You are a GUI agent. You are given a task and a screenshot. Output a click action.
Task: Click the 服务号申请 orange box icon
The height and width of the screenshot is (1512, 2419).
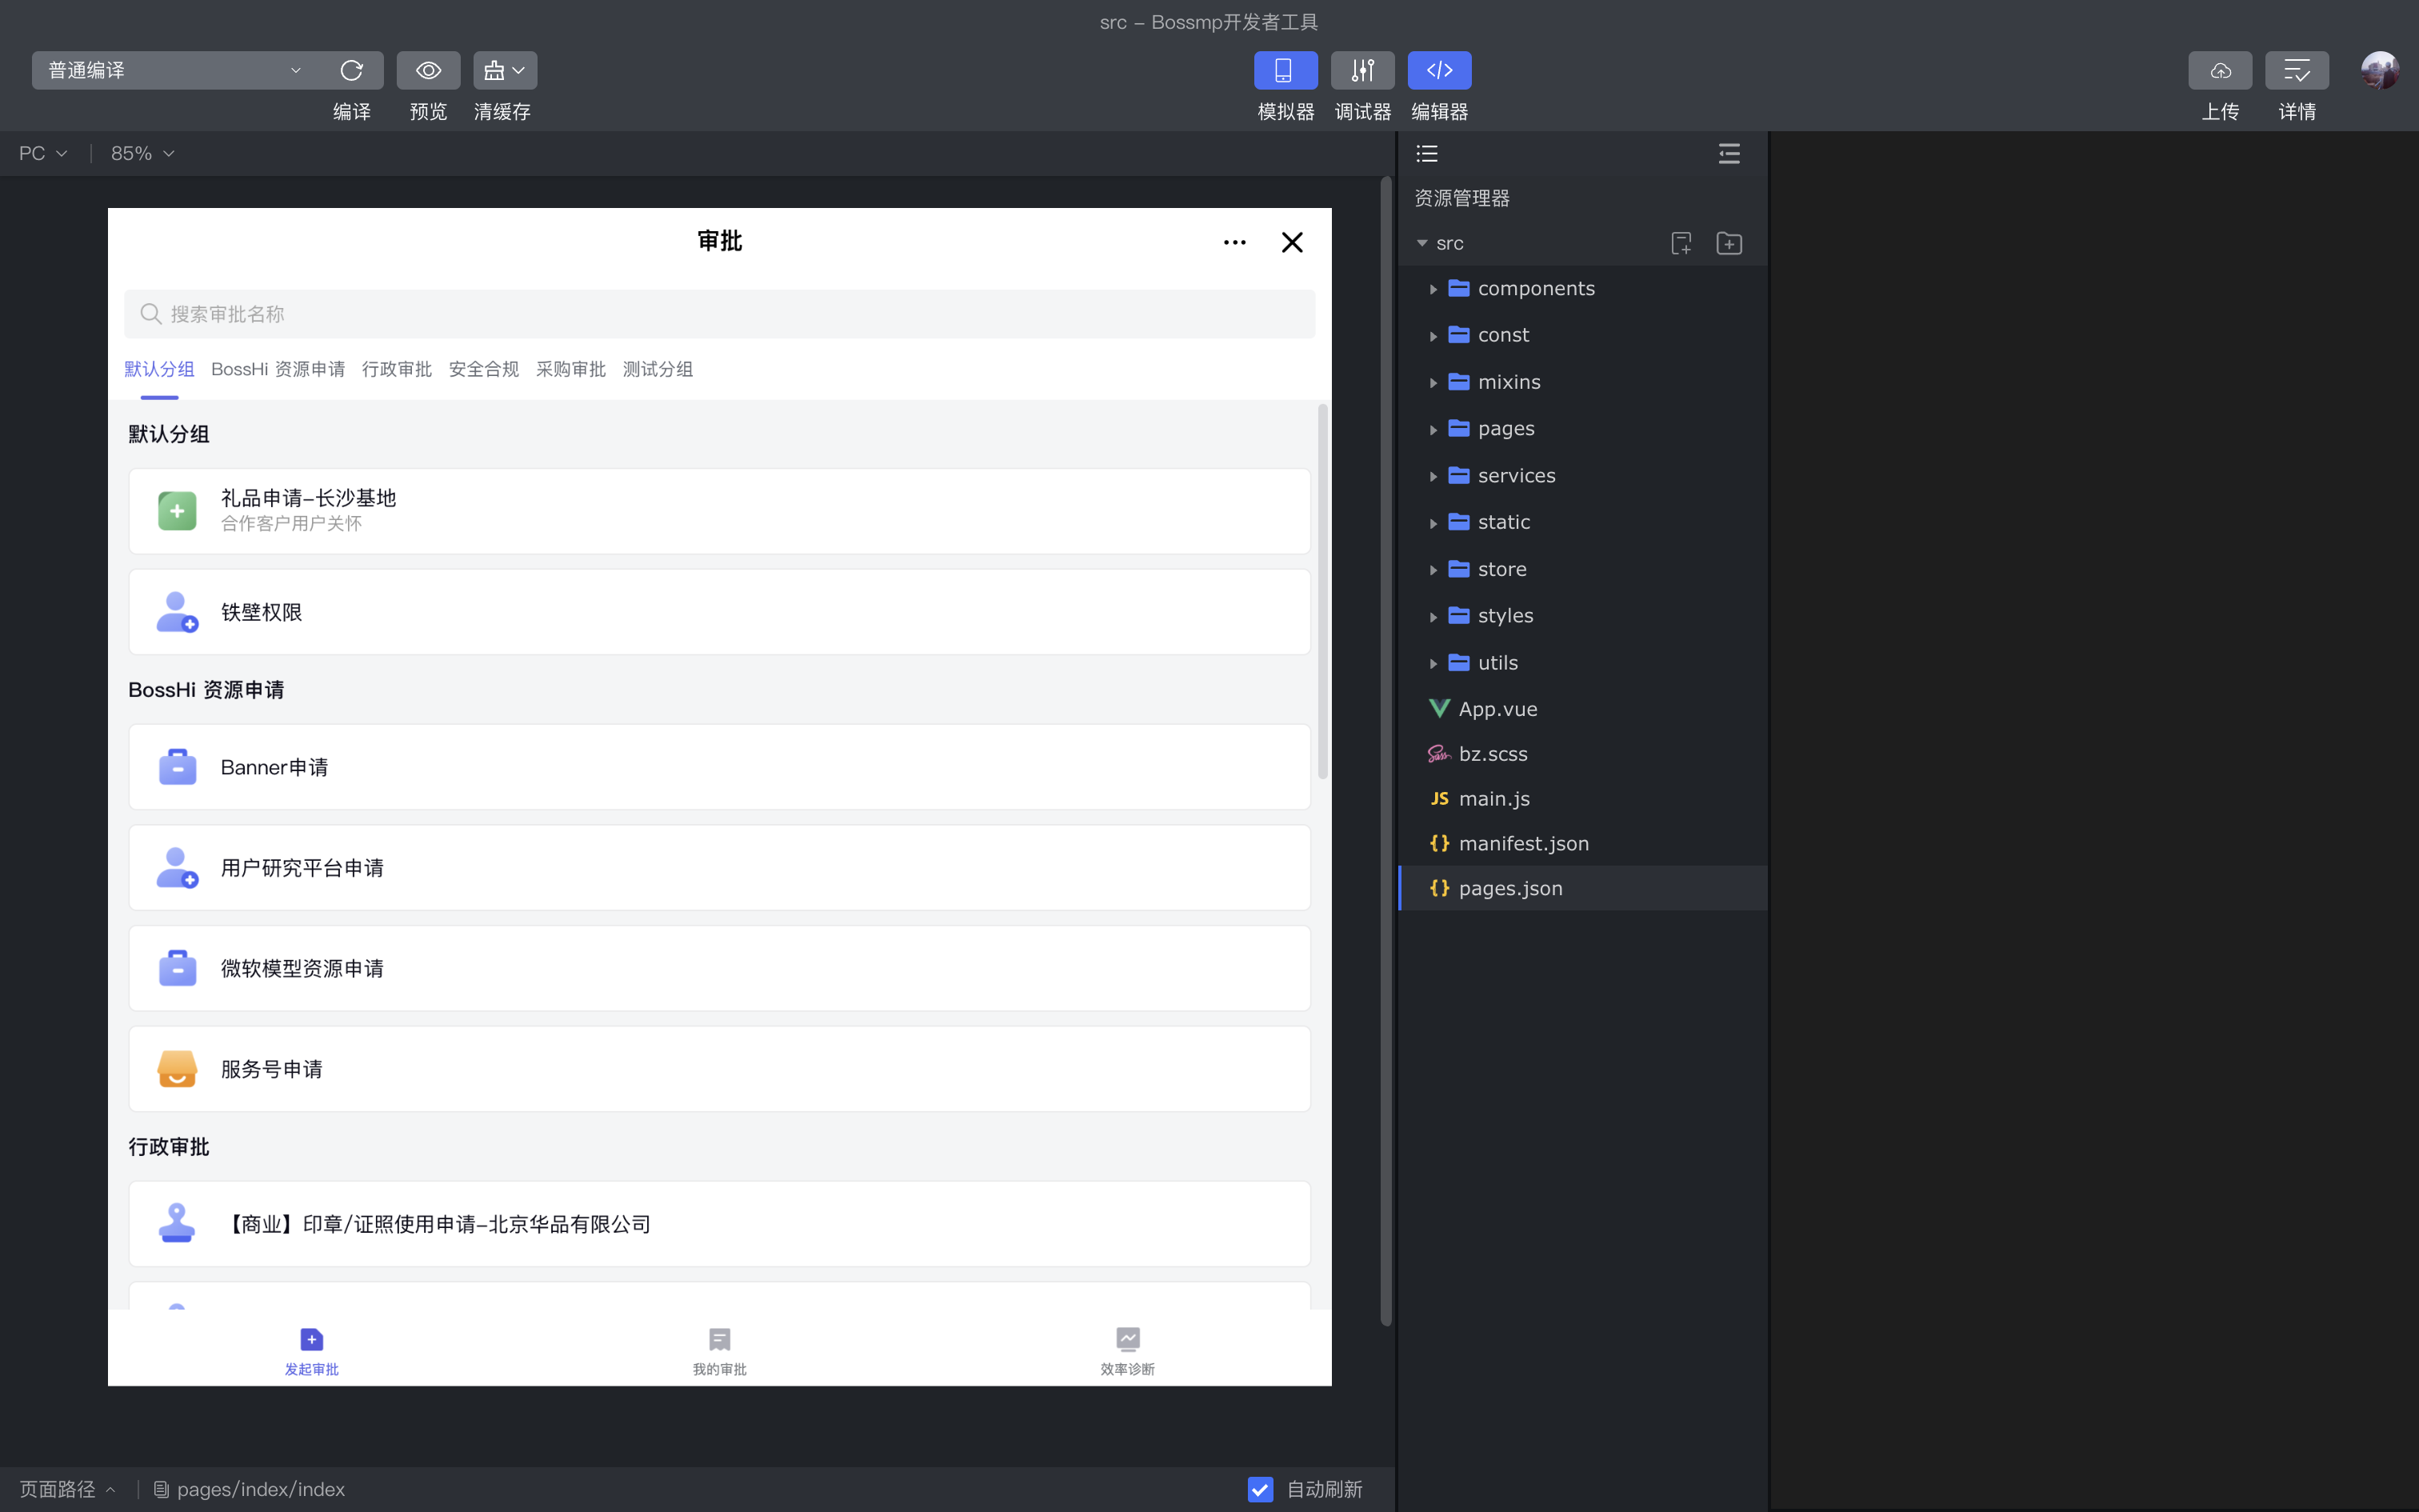click(177, 1069)
